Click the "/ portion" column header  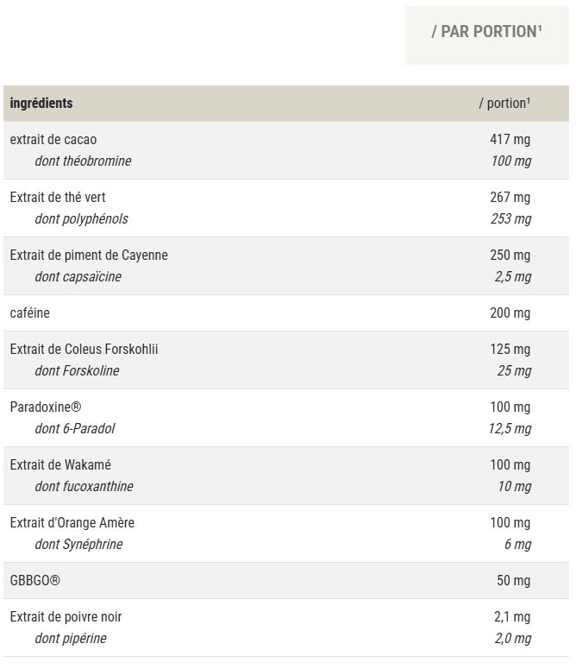[504, 104]
